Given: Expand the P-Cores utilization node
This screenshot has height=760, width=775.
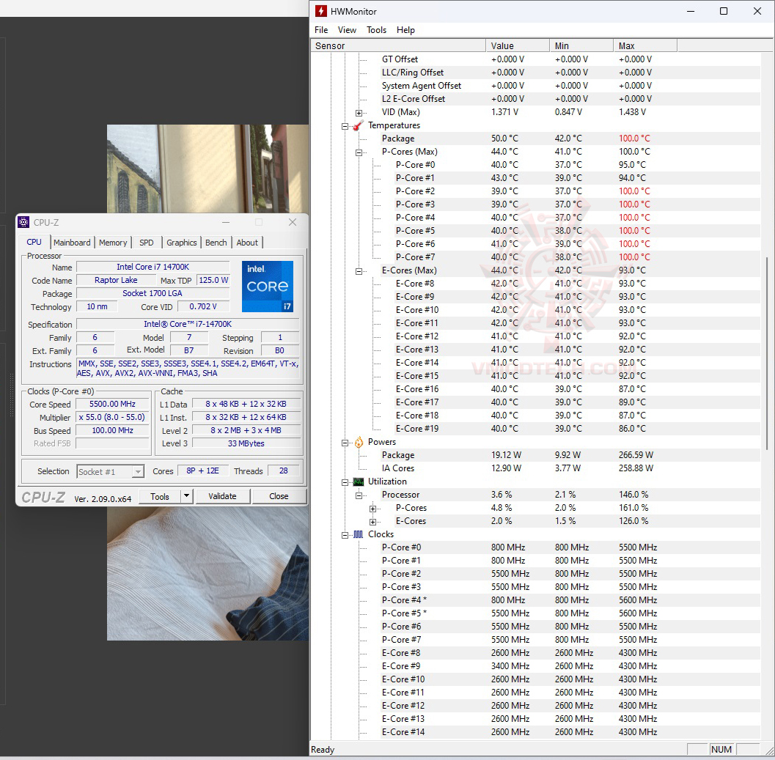Looking at the screenshot, I should [372, 509].
